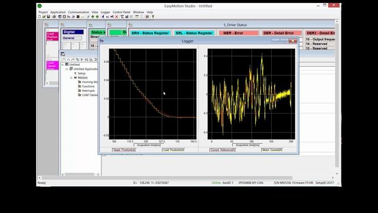Click the main window horizontal scrollbar
Image resolution: width=378 pixels, height=213 pixels.
[186, 177]
